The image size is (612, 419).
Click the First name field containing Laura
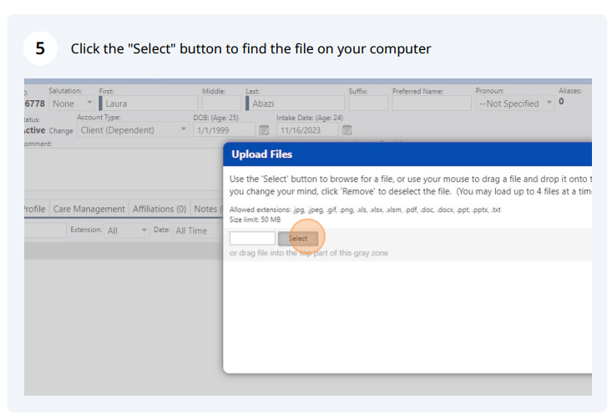pos(149,103)
